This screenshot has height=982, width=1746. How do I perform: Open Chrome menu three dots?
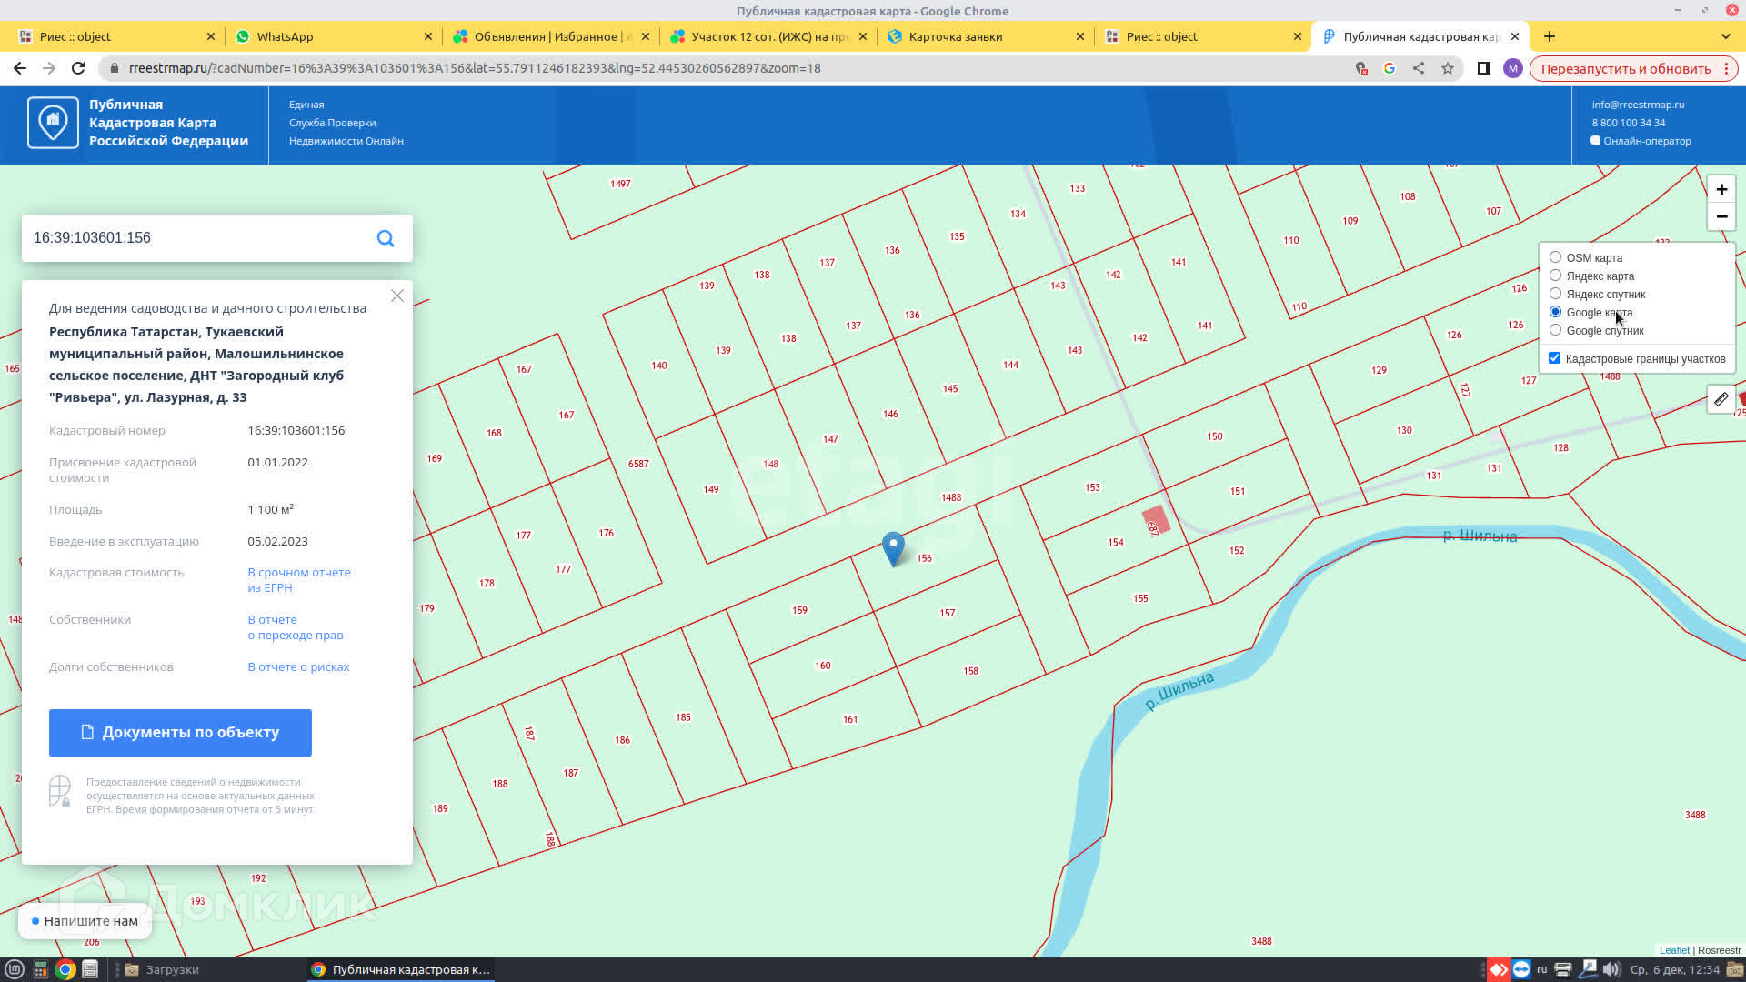click(x=1726, y=68)
